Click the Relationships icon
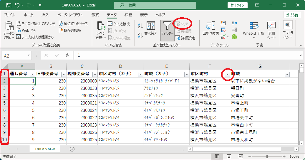The image size is (305, 160). click(234, 30)
